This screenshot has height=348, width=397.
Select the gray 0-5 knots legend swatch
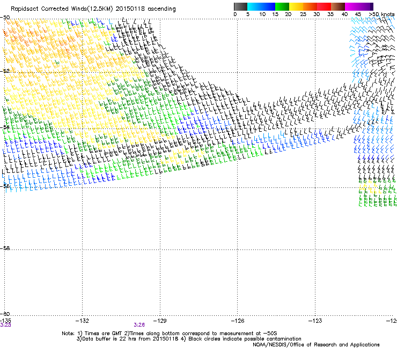pyautogui.click(x=240, y=6)
